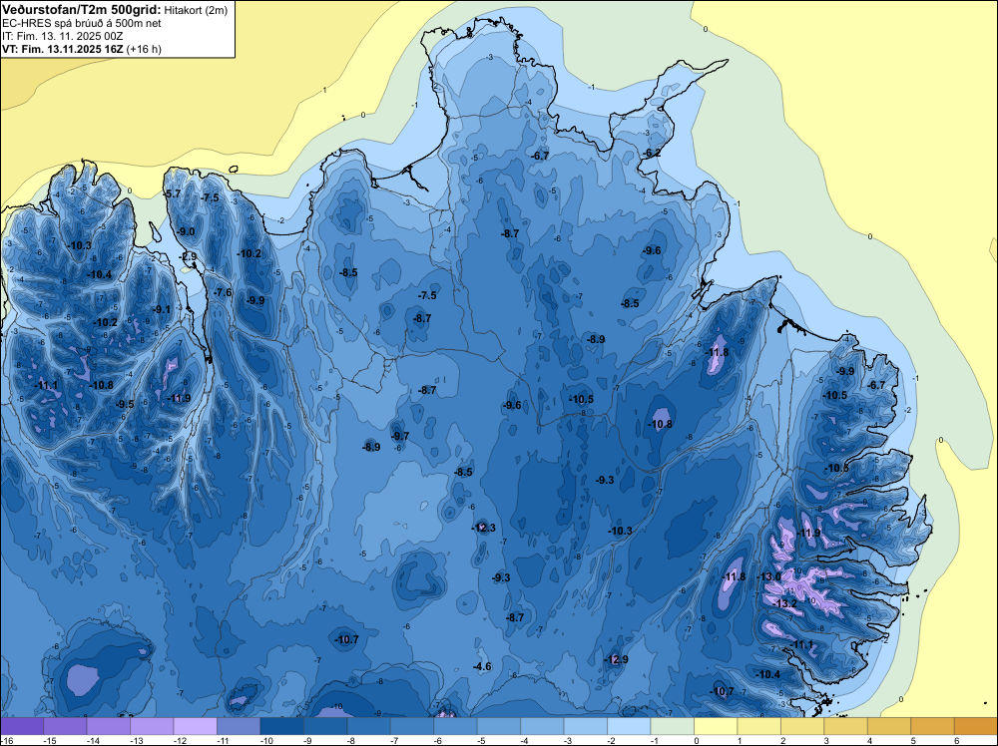Click the 5 label in the legend scale
The height and width of the screenshot is (746, 998).
pyautogui.click(x=914, y=741)
